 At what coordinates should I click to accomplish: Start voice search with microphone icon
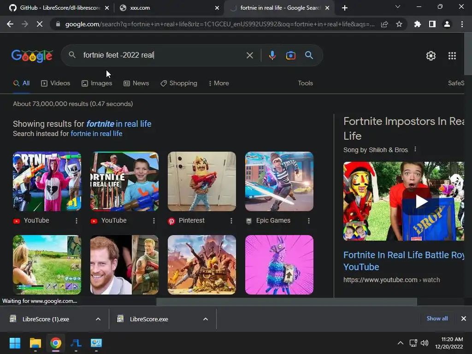(x=272, y=55)
